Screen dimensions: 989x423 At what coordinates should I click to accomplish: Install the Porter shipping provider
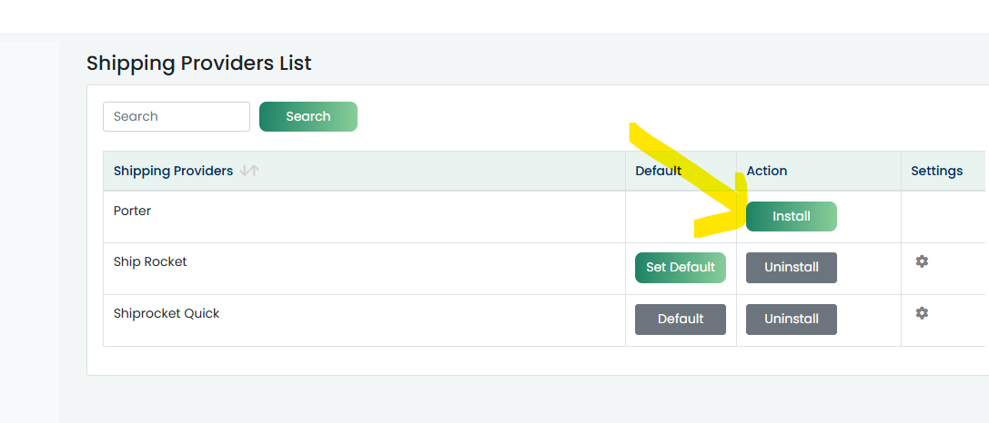click(x=792, y=217)
